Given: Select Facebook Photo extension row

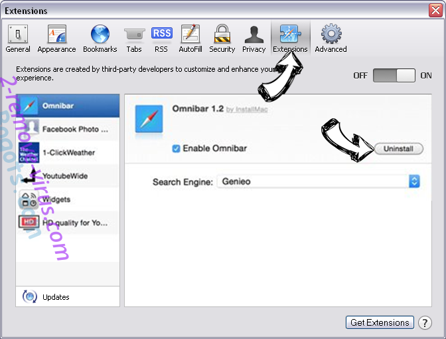Looking at the screenshot, I should 68,129.
